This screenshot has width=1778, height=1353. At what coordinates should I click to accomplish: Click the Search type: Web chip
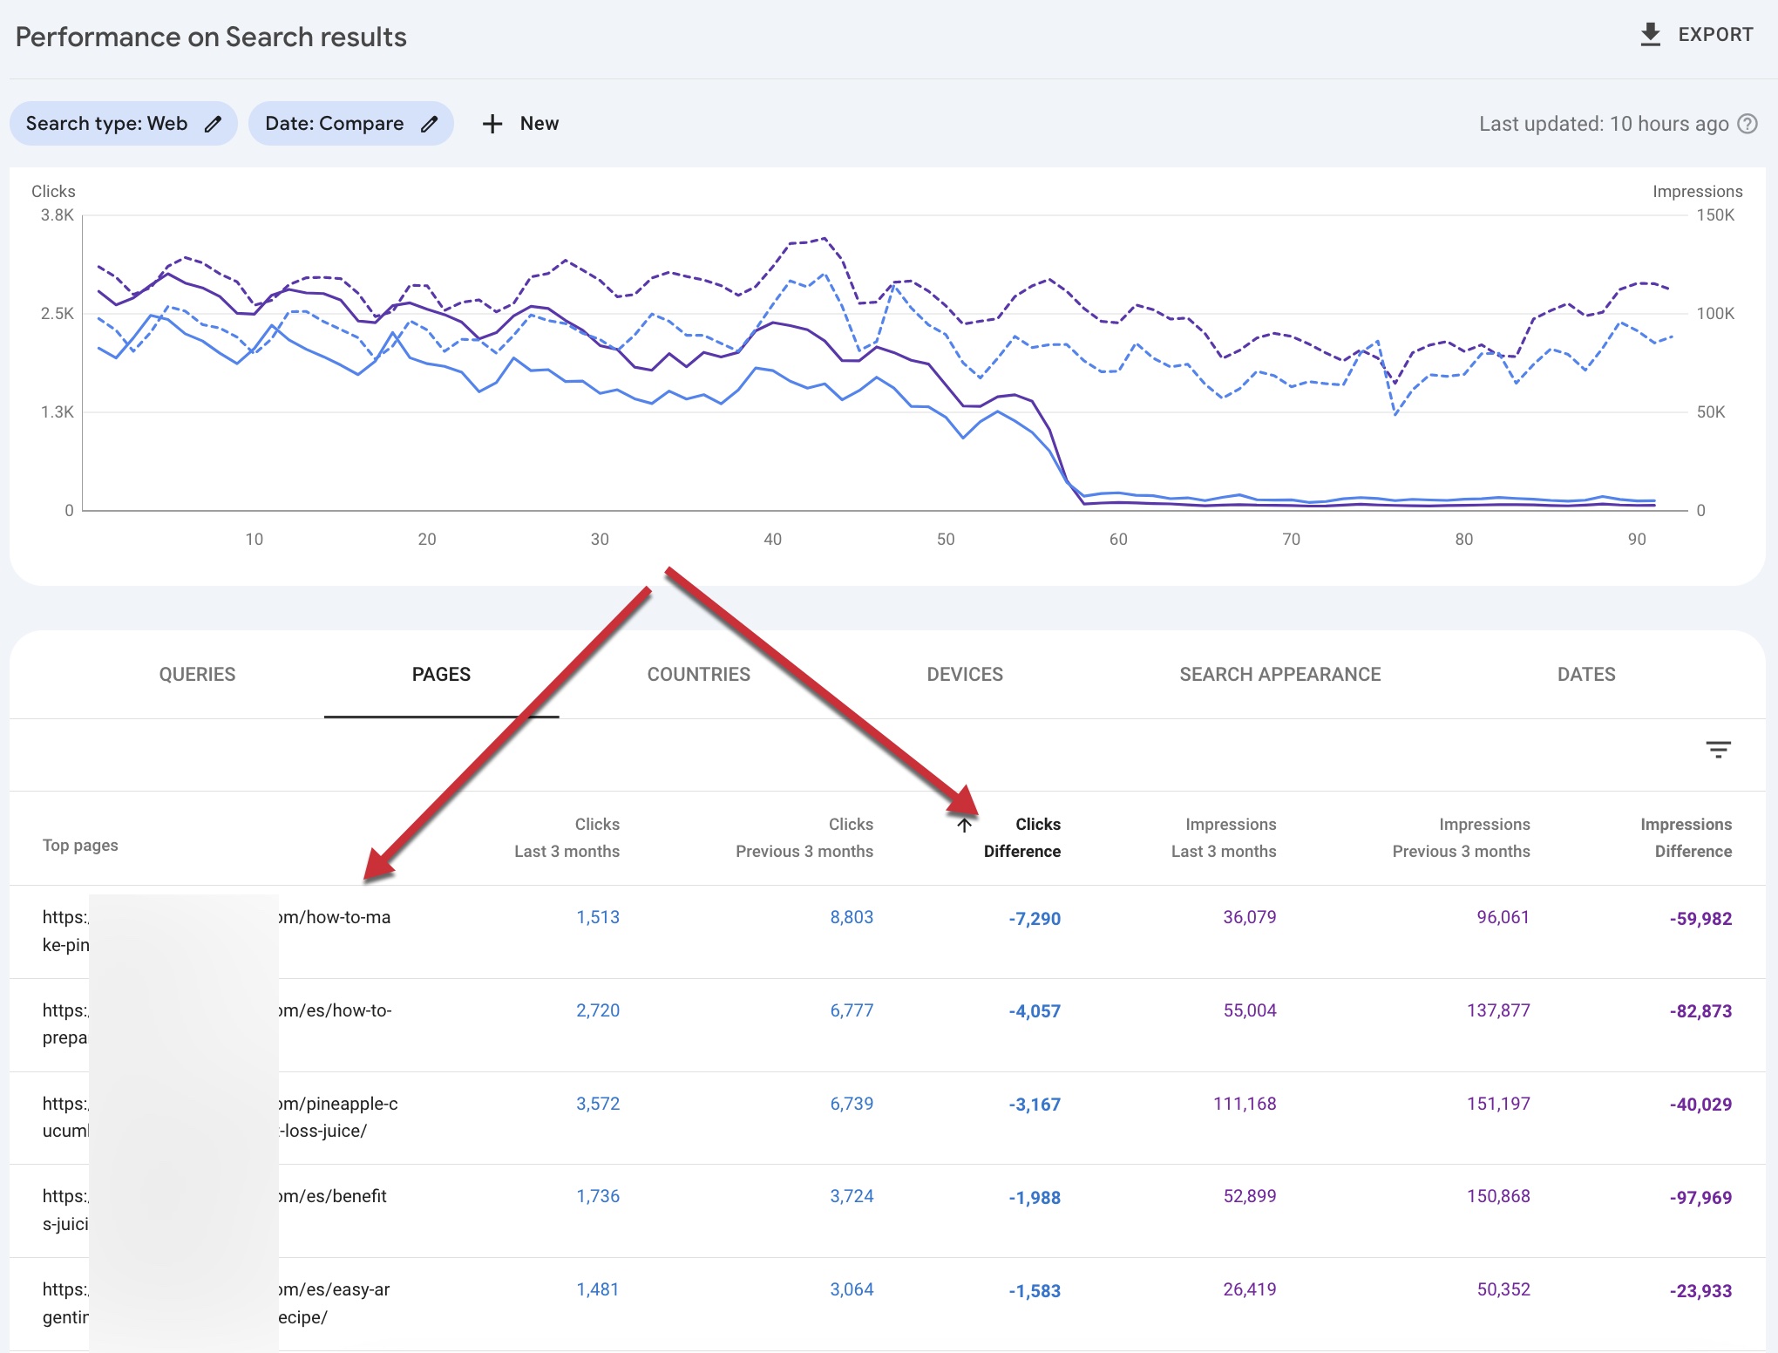point(106,124)
